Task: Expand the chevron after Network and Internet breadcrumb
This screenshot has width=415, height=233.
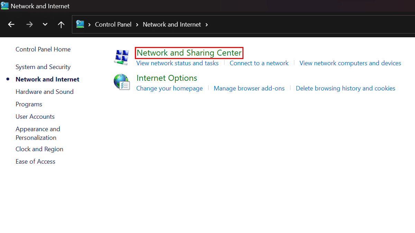Action: click(x=207, y=25)
